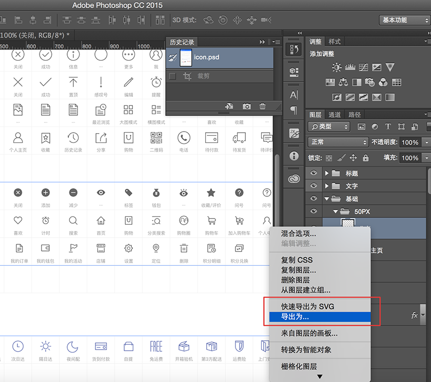Select the 裁剪 history state
The height and width of the screenshot is (382, 431).
[220, 76]
